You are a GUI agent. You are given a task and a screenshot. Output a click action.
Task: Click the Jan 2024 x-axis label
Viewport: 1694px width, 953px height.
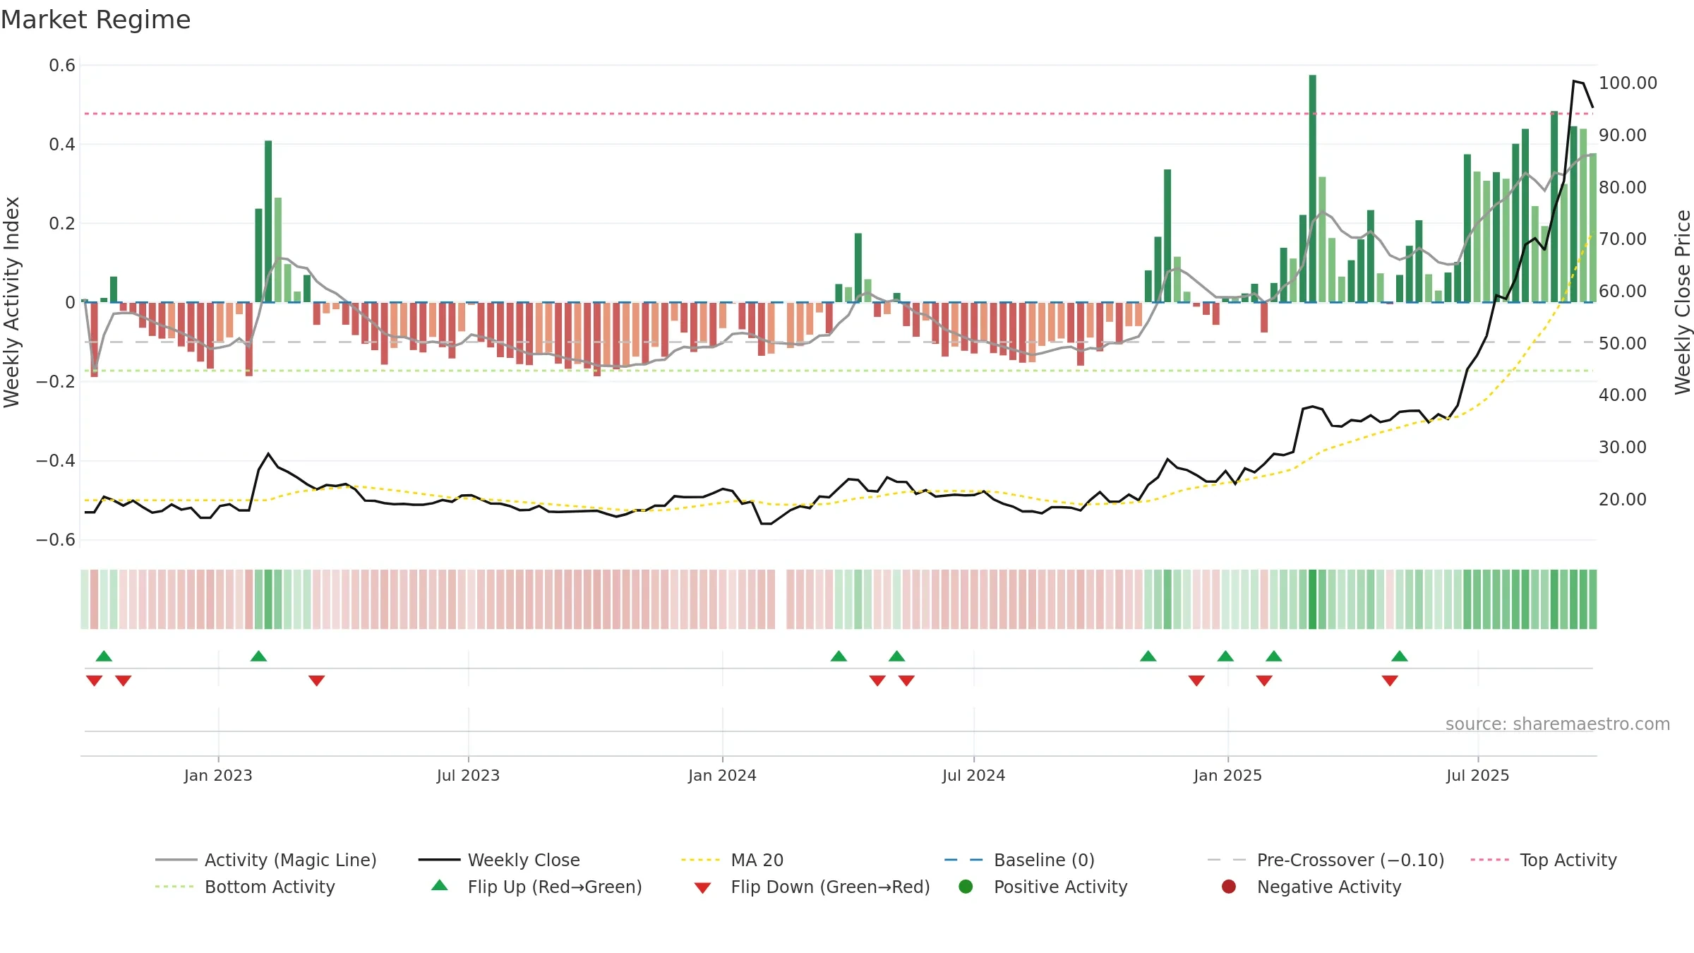click(x=722, y=775)
